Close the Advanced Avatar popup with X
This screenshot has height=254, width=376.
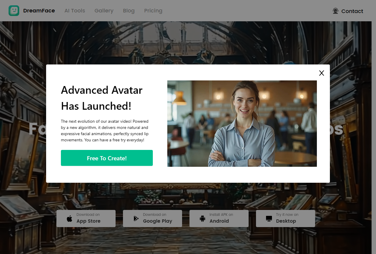pyautogui.click(x=322, y=73)
